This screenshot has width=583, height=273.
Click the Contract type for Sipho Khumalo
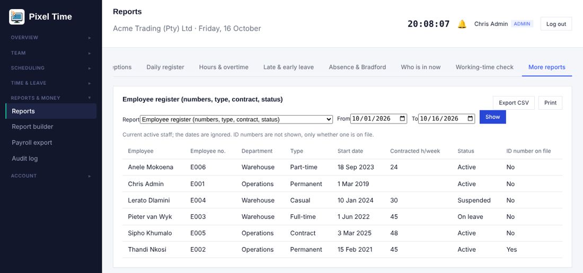click(x=303, y=233)
